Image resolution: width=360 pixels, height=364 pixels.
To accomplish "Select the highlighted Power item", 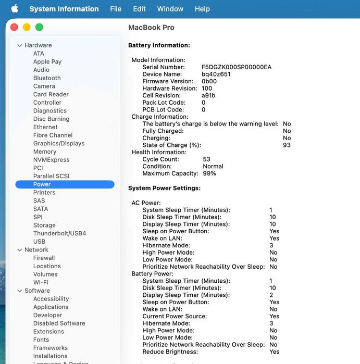I will 65,184.
